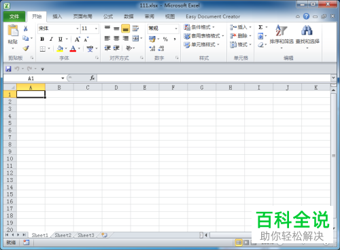Copy selection with the copy icon
The image size is (340, 250).
click(26, 38)
